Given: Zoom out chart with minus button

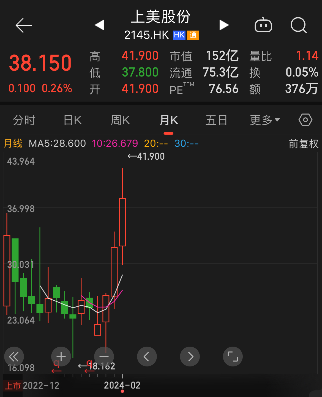Looking at the screenshot, I should pyautogui.click(x=104, y=357).
